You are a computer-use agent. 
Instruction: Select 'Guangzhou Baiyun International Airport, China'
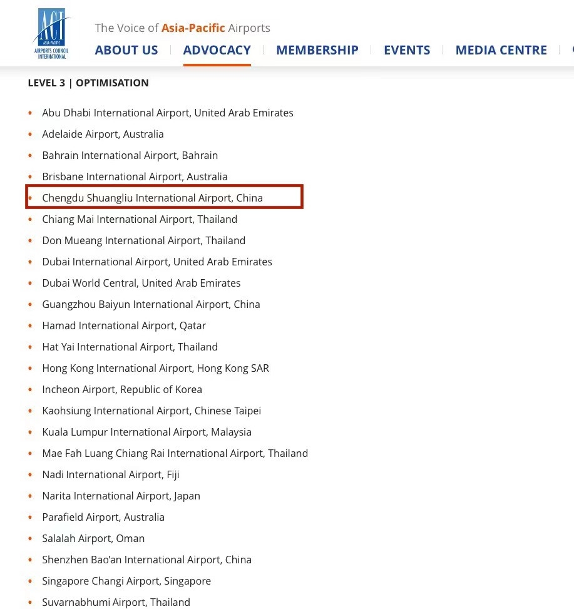click(151, 304)
